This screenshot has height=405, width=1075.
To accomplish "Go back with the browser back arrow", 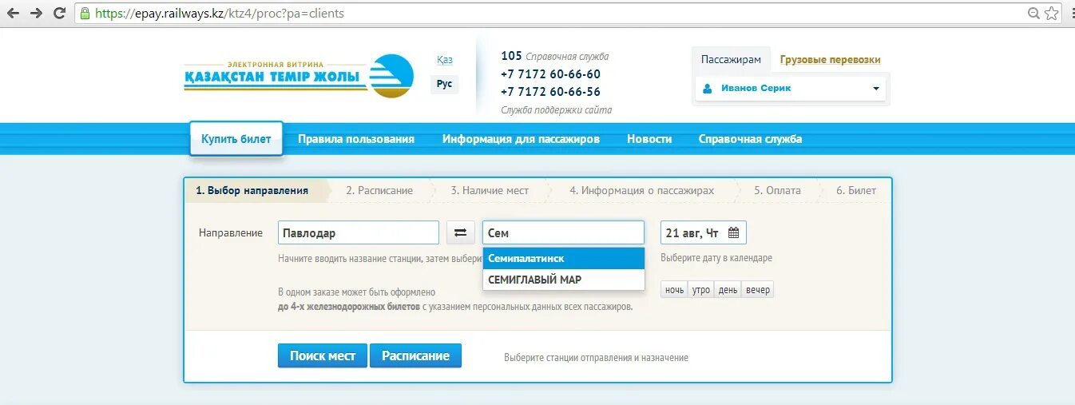I will 14,14.
